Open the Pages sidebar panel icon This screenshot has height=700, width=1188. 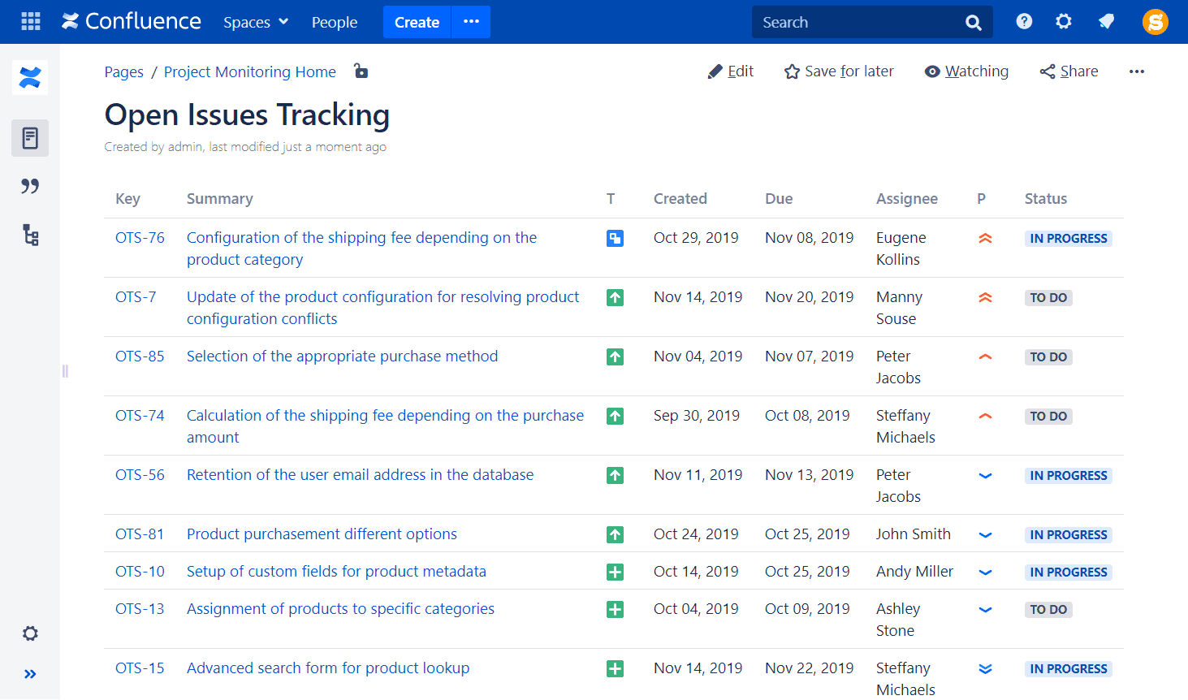coord(30,138)
